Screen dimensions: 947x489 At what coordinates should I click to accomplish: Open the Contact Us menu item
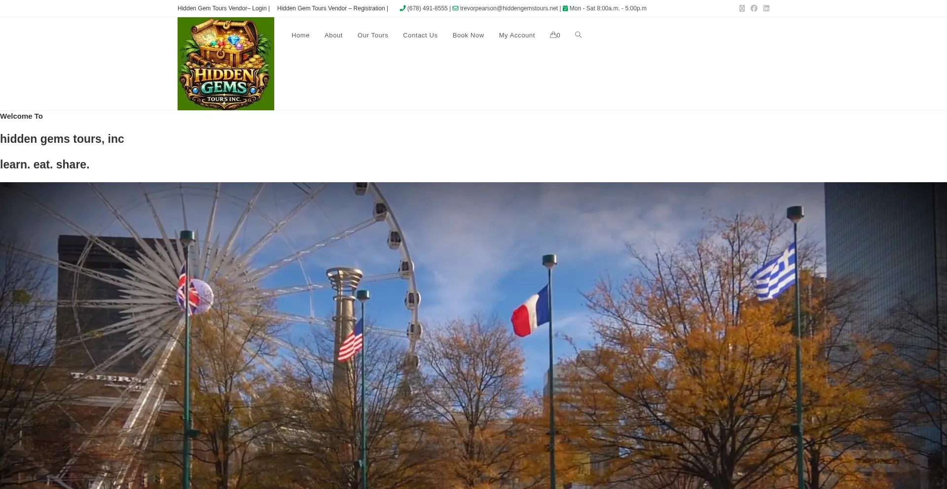420,35
